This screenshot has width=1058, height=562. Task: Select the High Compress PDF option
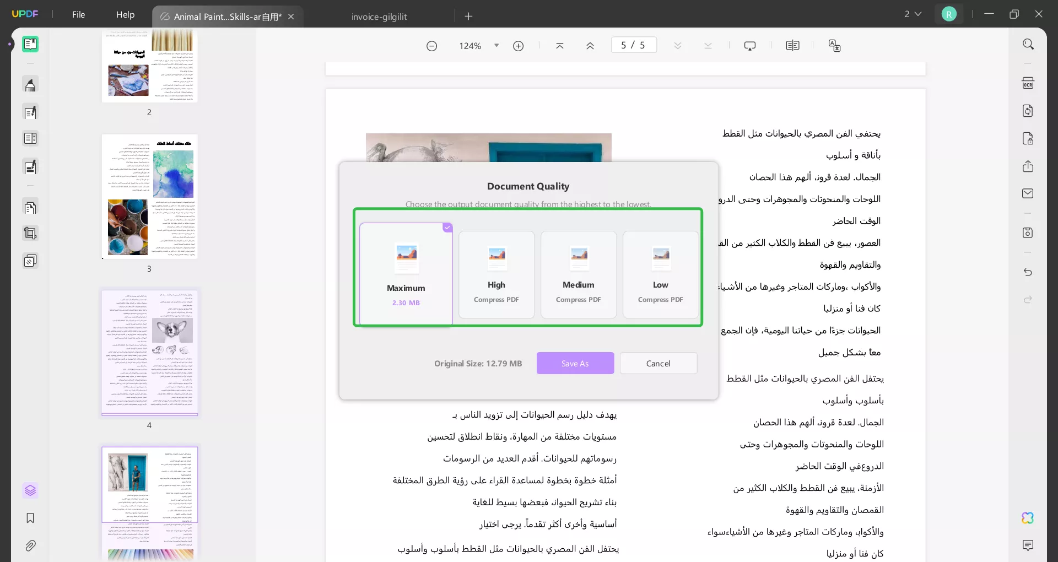tap(496, 274)
